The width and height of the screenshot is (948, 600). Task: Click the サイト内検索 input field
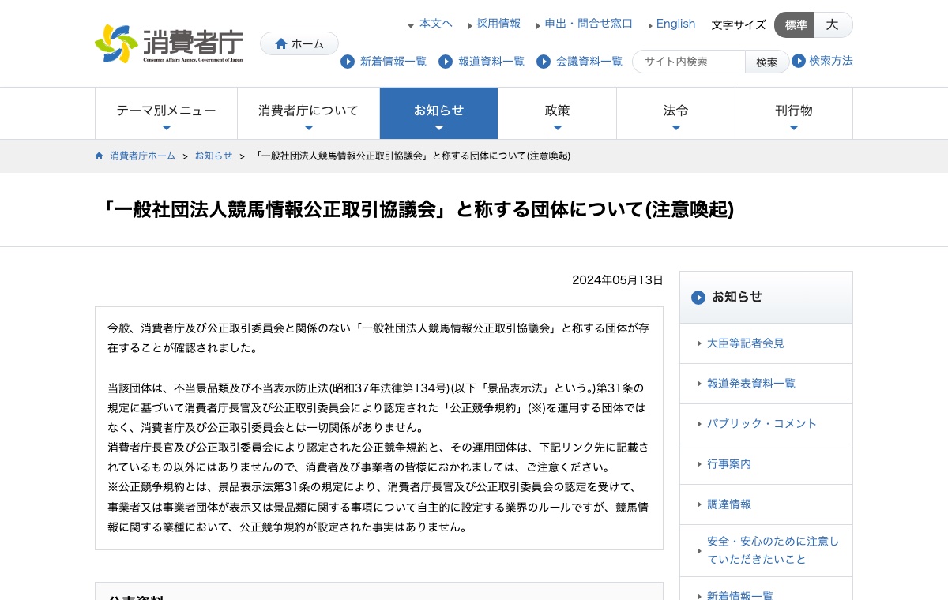[x=689, y=62]
